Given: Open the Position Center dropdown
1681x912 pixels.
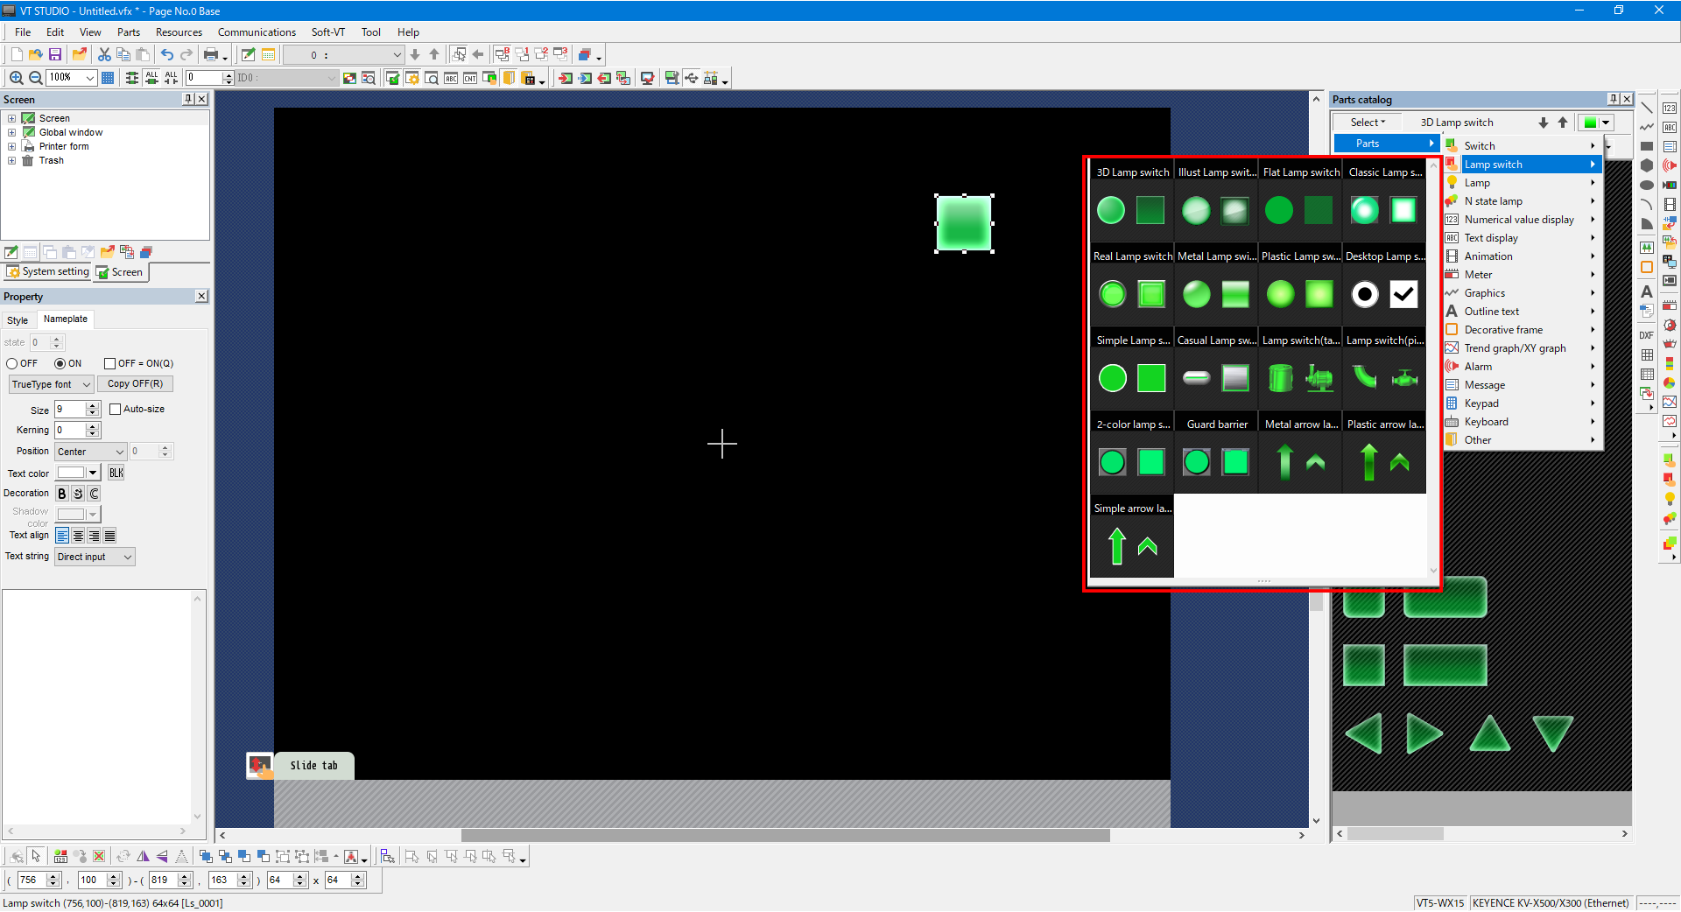Looking at the screenshot, I should coord(90,452).
